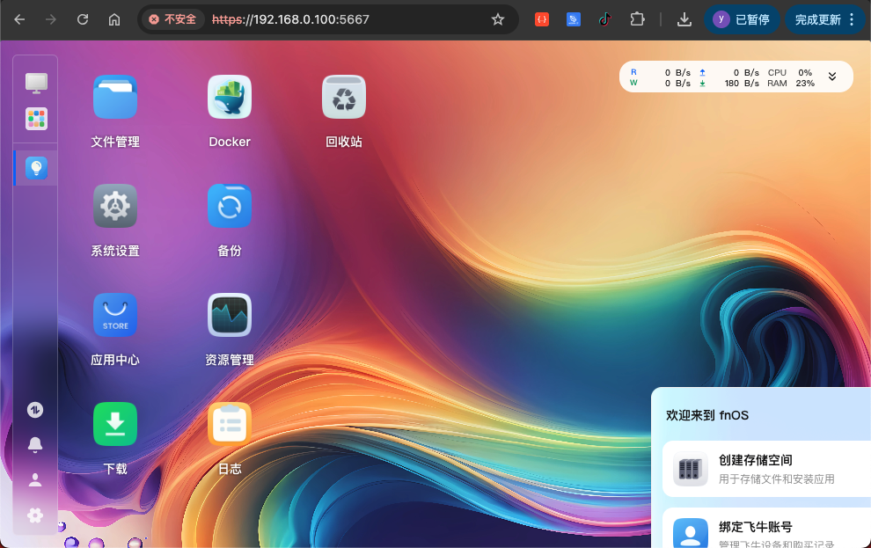Open 系统设置 system settings app
The height and width of the screenshot is (548, 871).
coord(115,206)
